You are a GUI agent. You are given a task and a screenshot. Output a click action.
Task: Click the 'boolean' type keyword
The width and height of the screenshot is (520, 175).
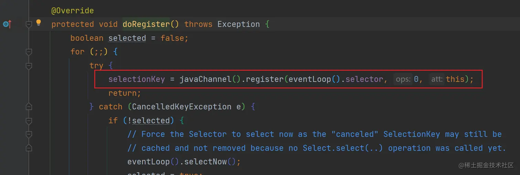pos(87,38)
